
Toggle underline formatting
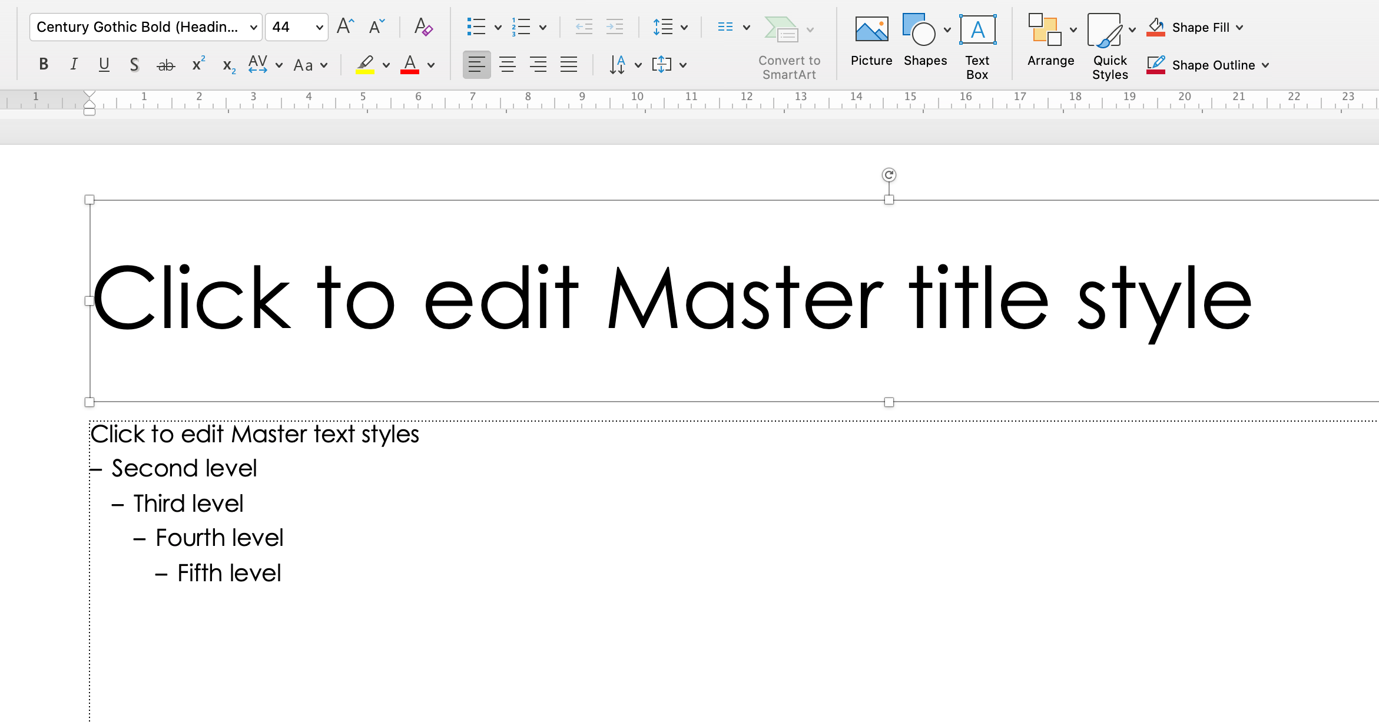pos(104,65)
